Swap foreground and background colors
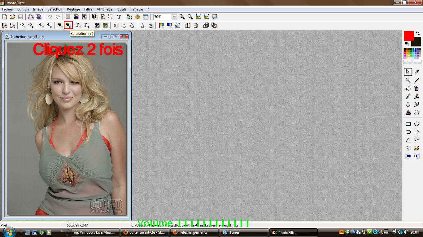The image size is (423, 237). (x=418, y=33)
